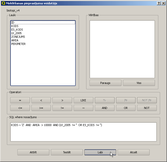The image size is (167, 162).
Task: Select the AREA field
Action: click(43, 40)
